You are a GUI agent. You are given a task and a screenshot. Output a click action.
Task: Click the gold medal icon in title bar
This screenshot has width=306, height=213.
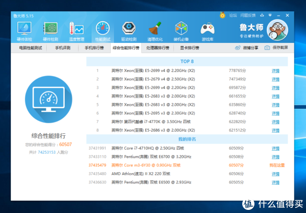(222, 15)
